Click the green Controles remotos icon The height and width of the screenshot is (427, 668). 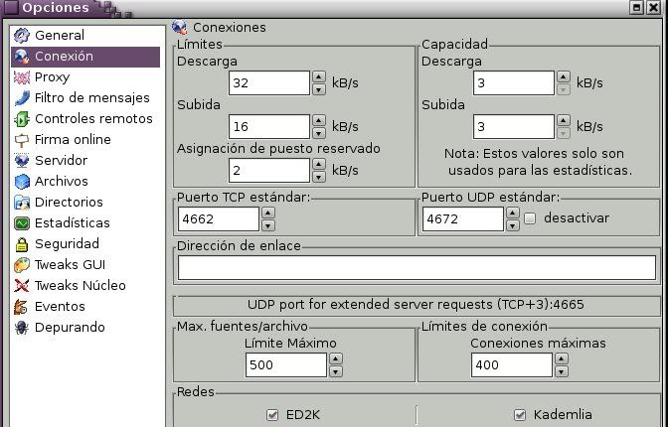click(21, 119)
